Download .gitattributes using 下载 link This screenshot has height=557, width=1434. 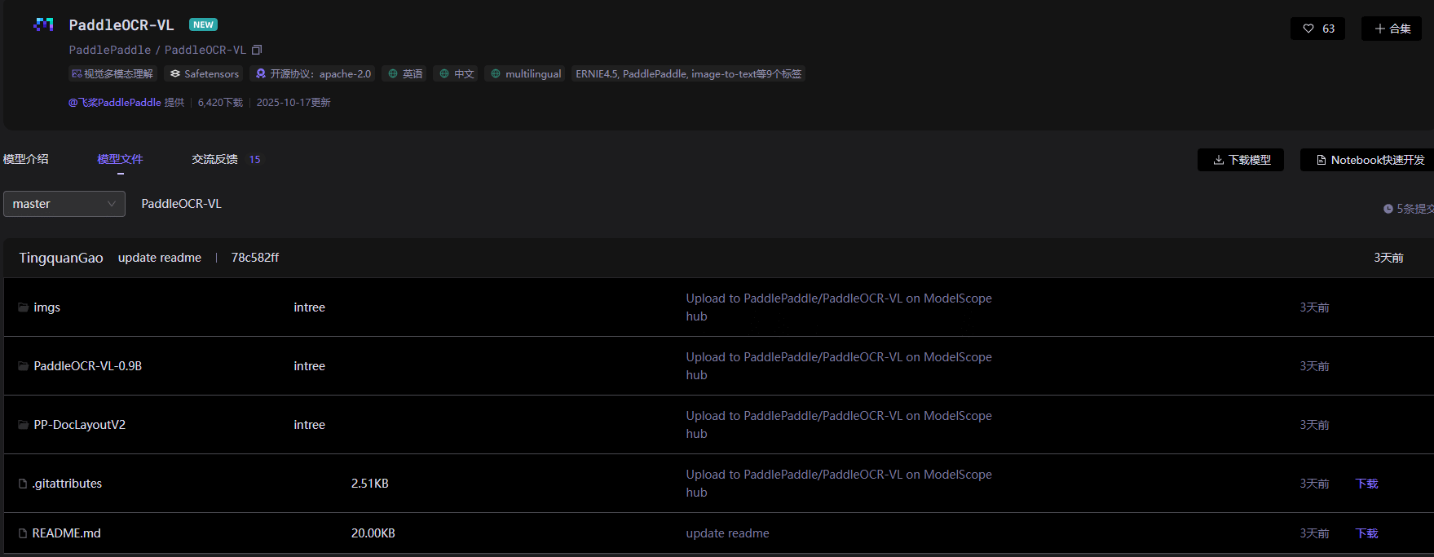point(1366,484)
